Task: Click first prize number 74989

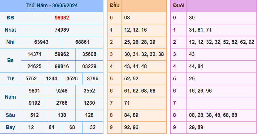Action: click(x=62, y=30)
